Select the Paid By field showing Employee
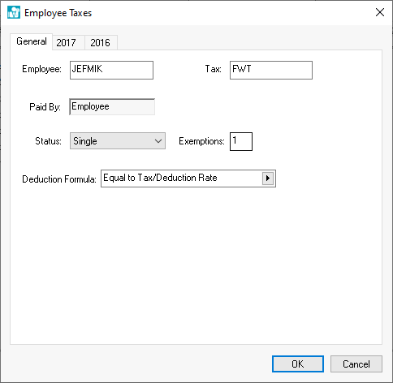This screenshot has width=393, height=383. click(x=112, y=106)
